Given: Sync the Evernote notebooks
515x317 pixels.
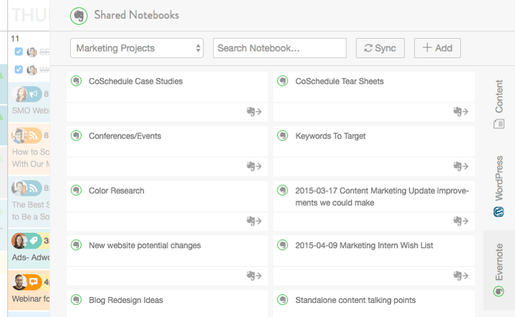Looking at the screenshot, I should [380, 48].
